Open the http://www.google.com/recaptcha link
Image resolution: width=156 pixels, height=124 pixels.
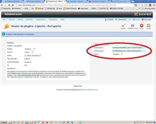30,75
